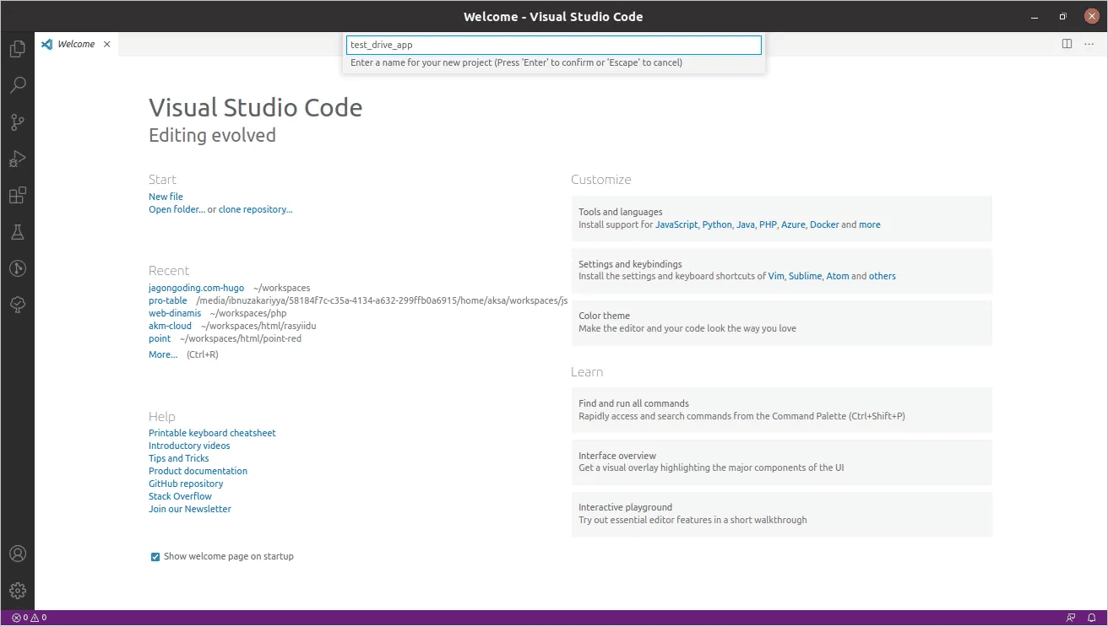Click the clone repository... link

pyautogui.click(x=256, y=209)
